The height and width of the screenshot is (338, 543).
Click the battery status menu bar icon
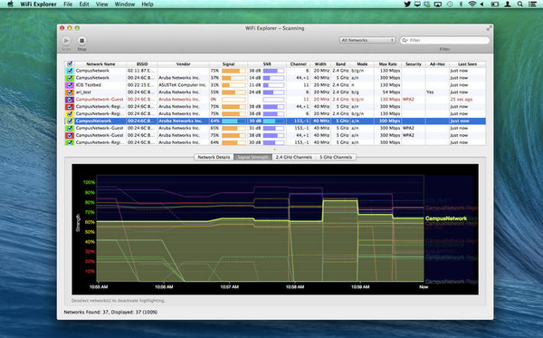click(x=495, y=5)
